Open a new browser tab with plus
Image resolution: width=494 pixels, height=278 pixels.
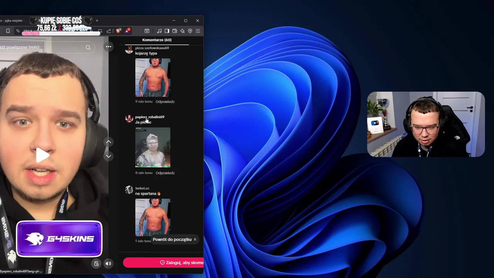(97, 20)
